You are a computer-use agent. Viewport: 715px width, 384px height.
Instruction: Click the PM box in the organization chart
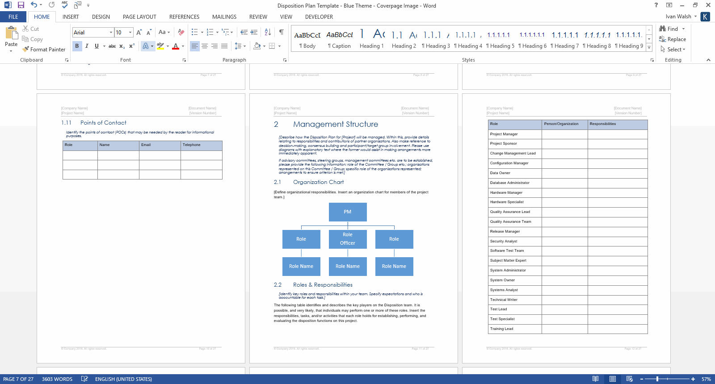pos(348,212)
